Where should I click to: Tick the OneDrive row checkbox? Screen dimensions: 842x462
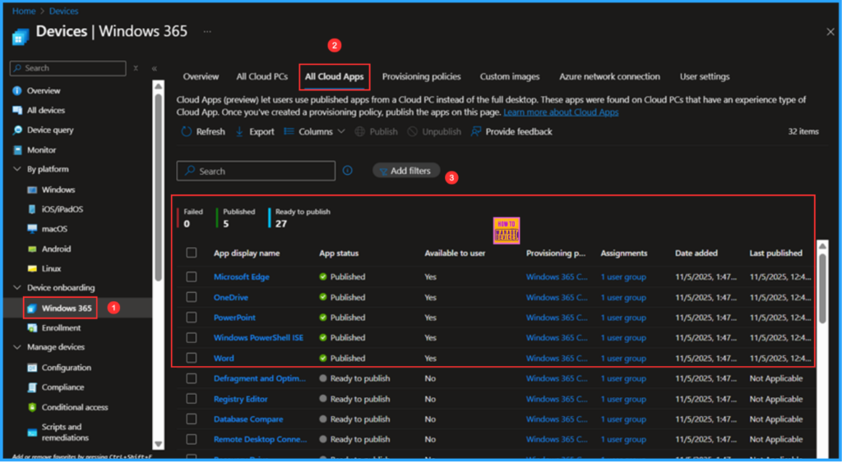coord(191,297)
